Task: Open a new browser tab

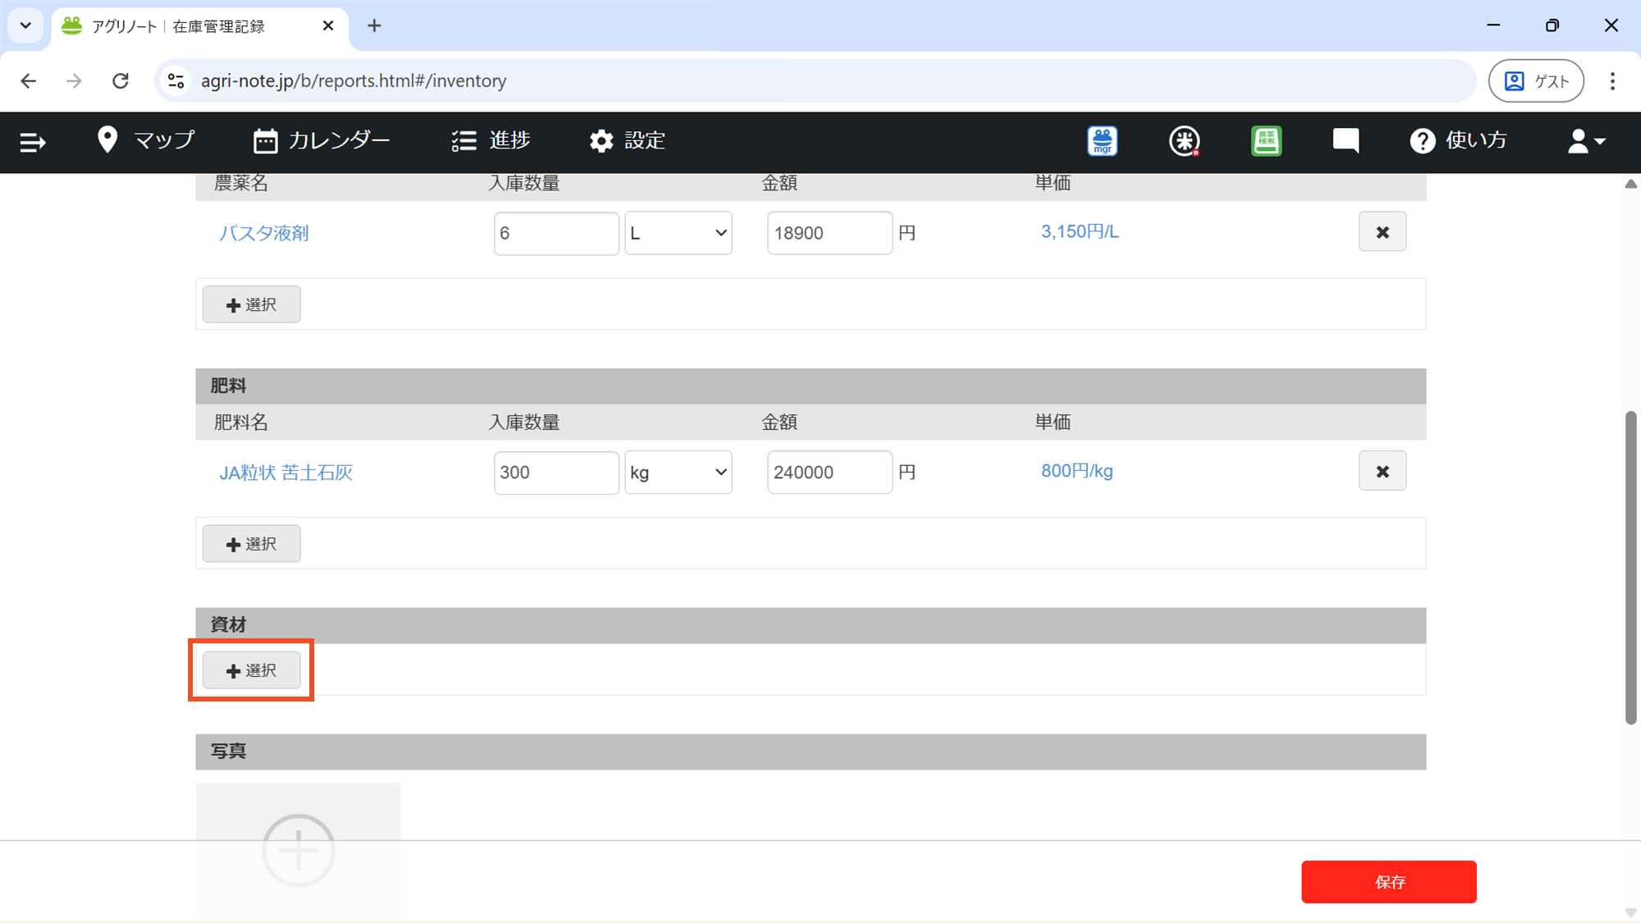Action: pos(374,25)
